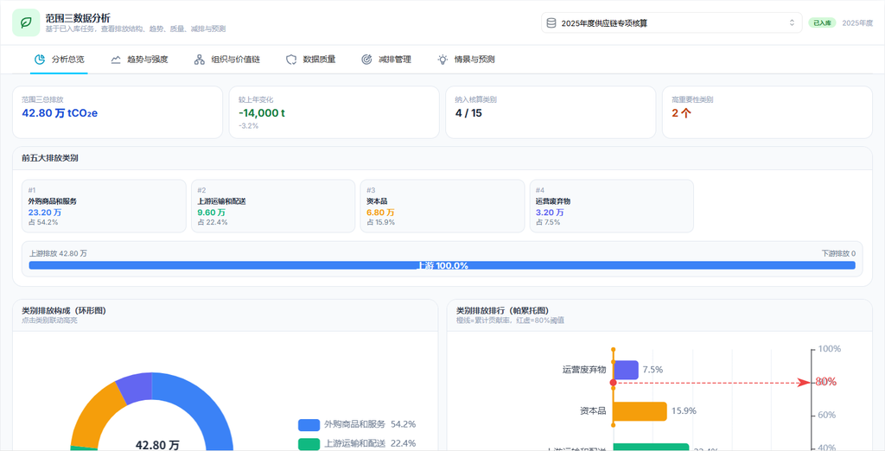Click the green 上游运输和配送 legend swatch

click(309, 444)
